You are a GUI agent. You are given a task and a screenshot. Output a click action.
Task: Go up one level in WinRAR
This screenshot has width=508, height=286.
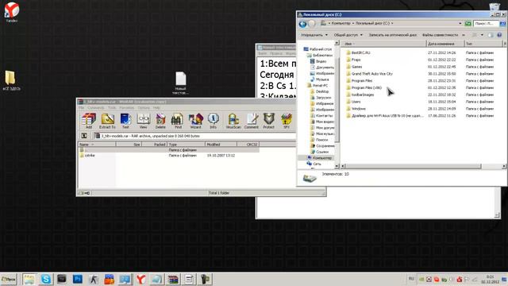coord(84,136)
